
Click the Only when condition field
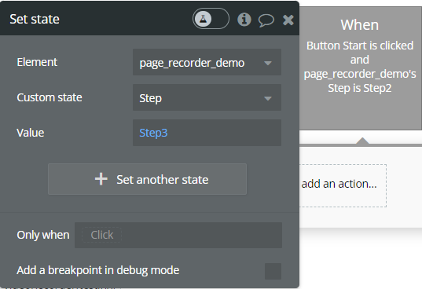178,235
